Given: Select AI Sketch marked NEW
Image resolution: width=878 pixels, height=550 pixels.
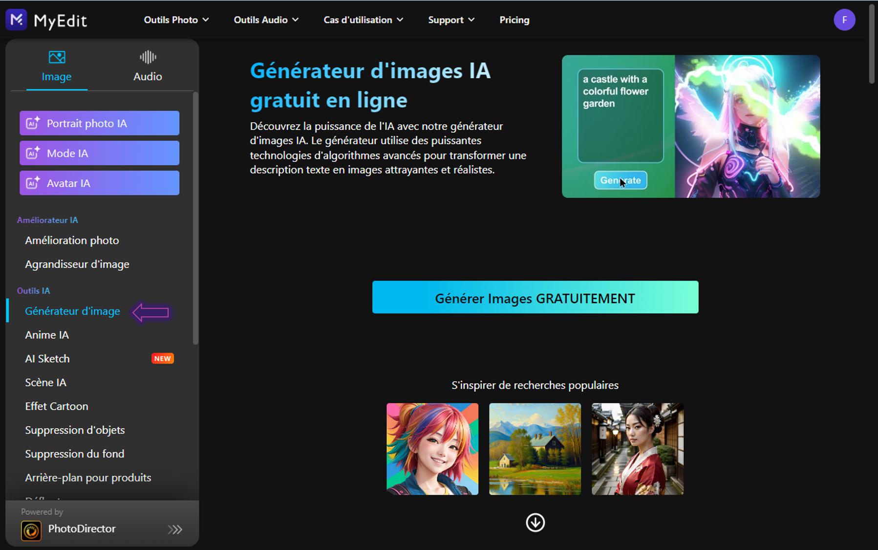Looking at the screenshot, I should (47, 358).
